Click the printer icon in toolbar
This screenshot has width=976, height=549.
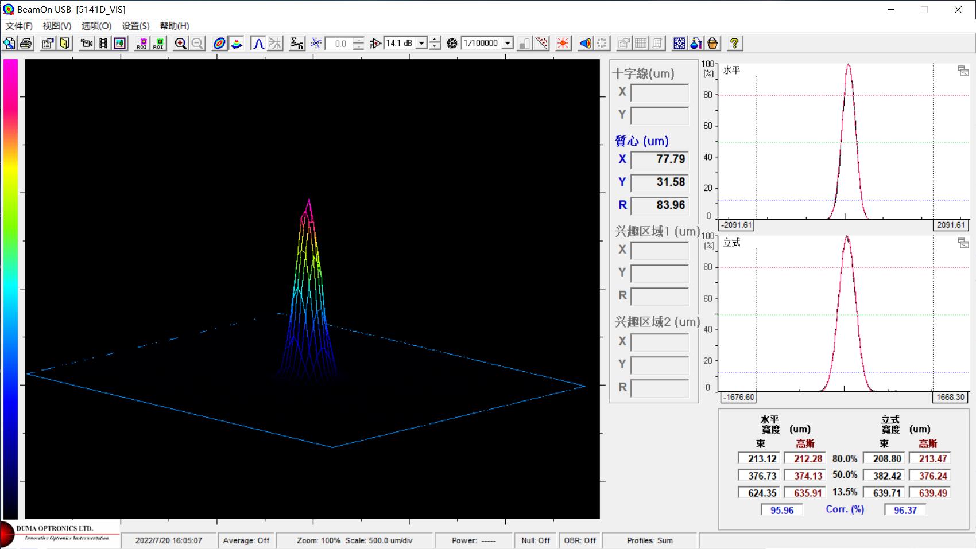coord(26,44)
